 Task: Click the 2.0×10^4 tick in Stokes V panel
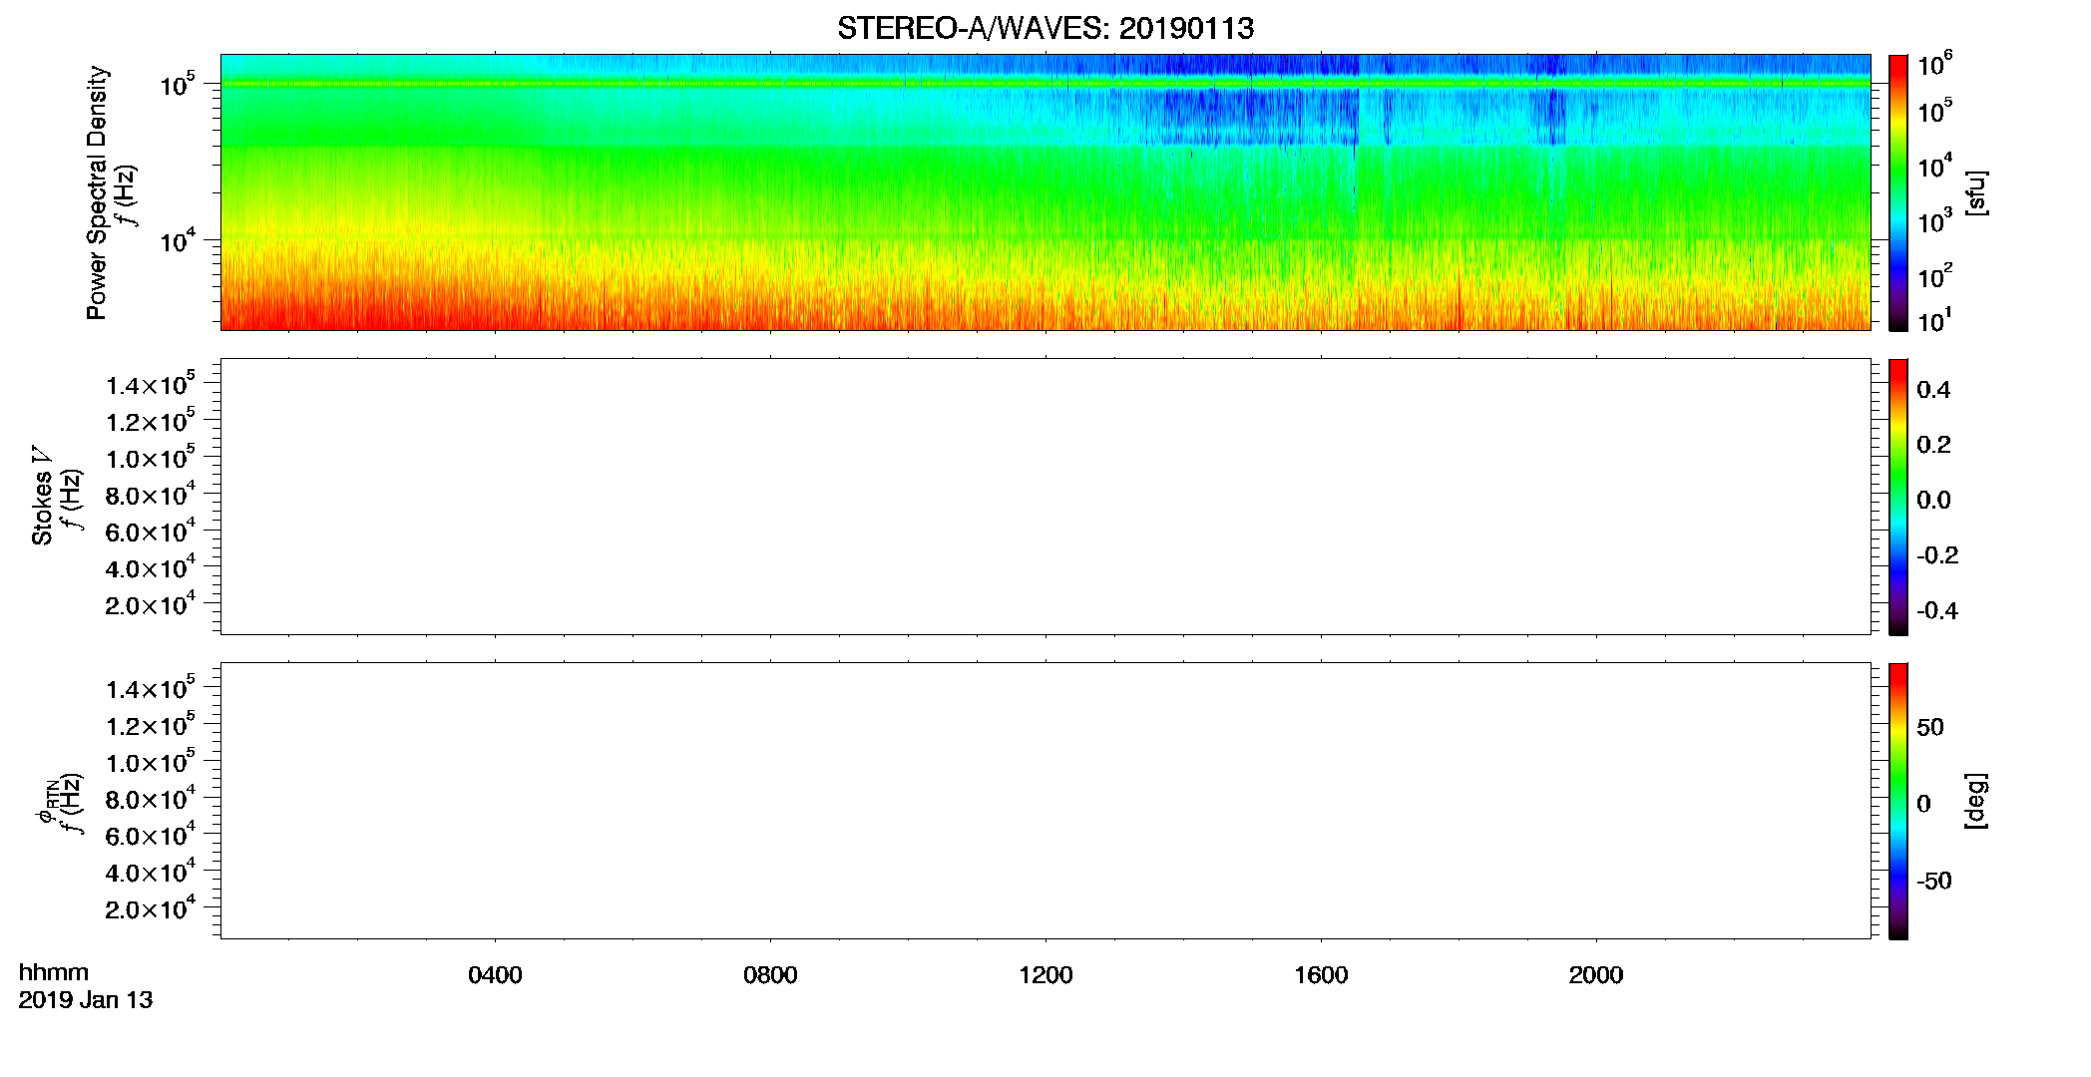coord(151,603)
